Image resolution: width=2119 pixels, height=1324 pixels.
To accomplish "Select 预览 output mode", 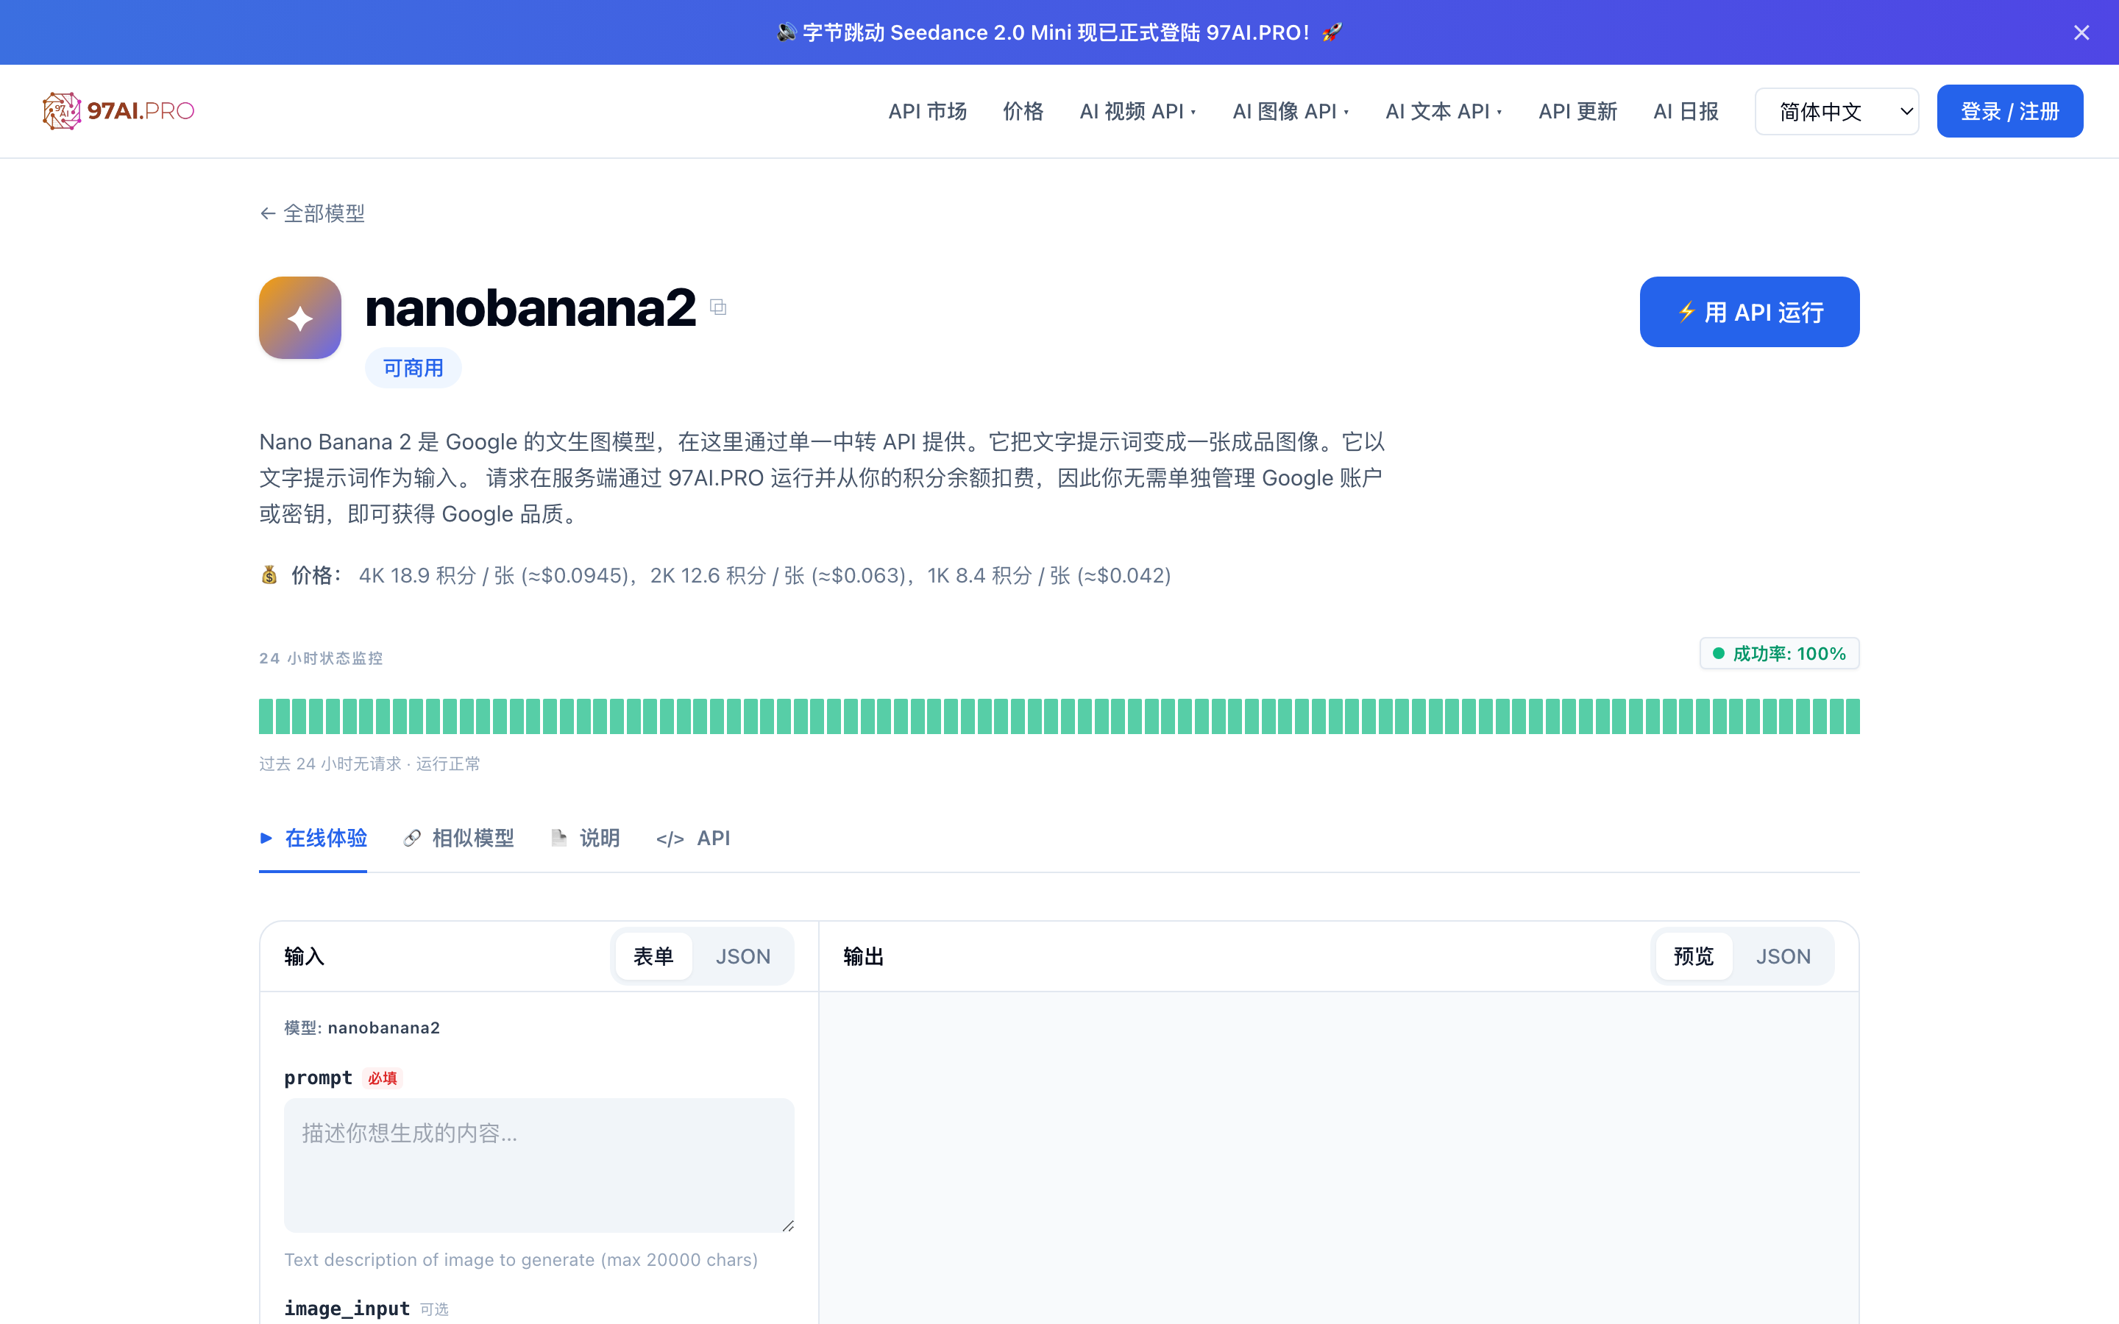I will [1694, 956].
